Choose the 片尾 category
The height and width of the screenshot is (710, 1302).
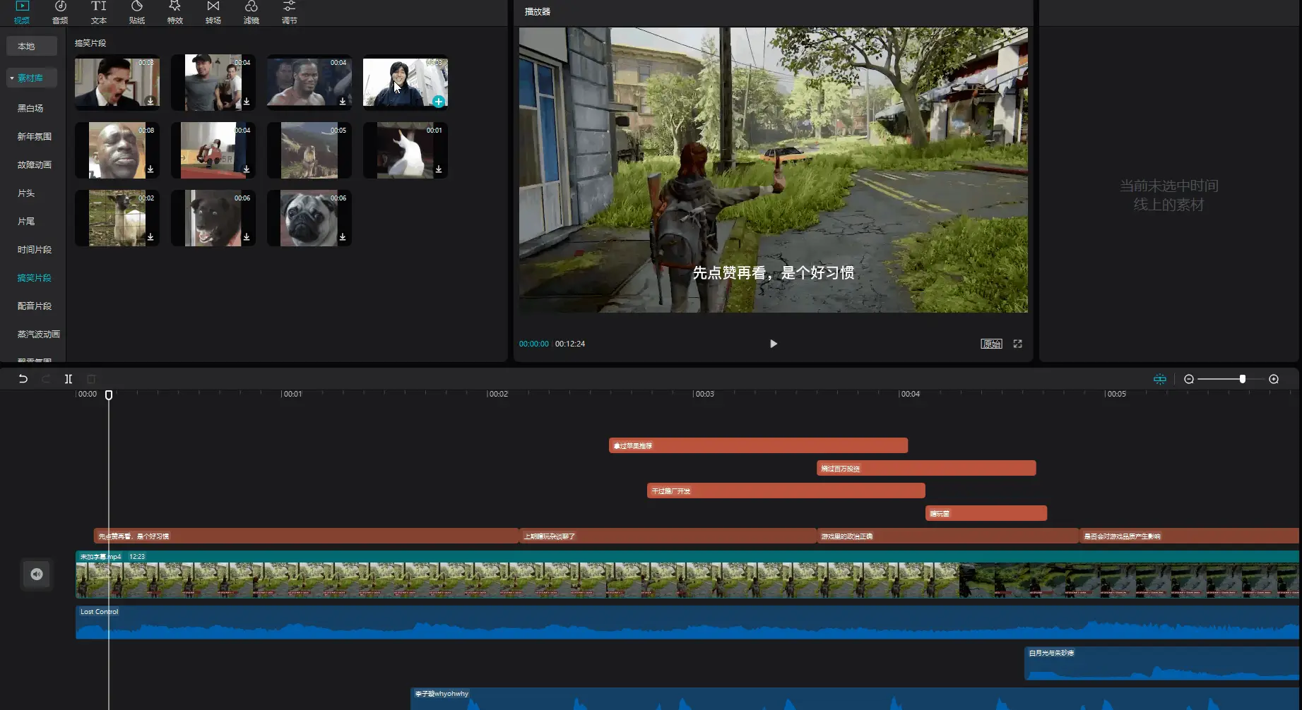(x=26, y=221)
